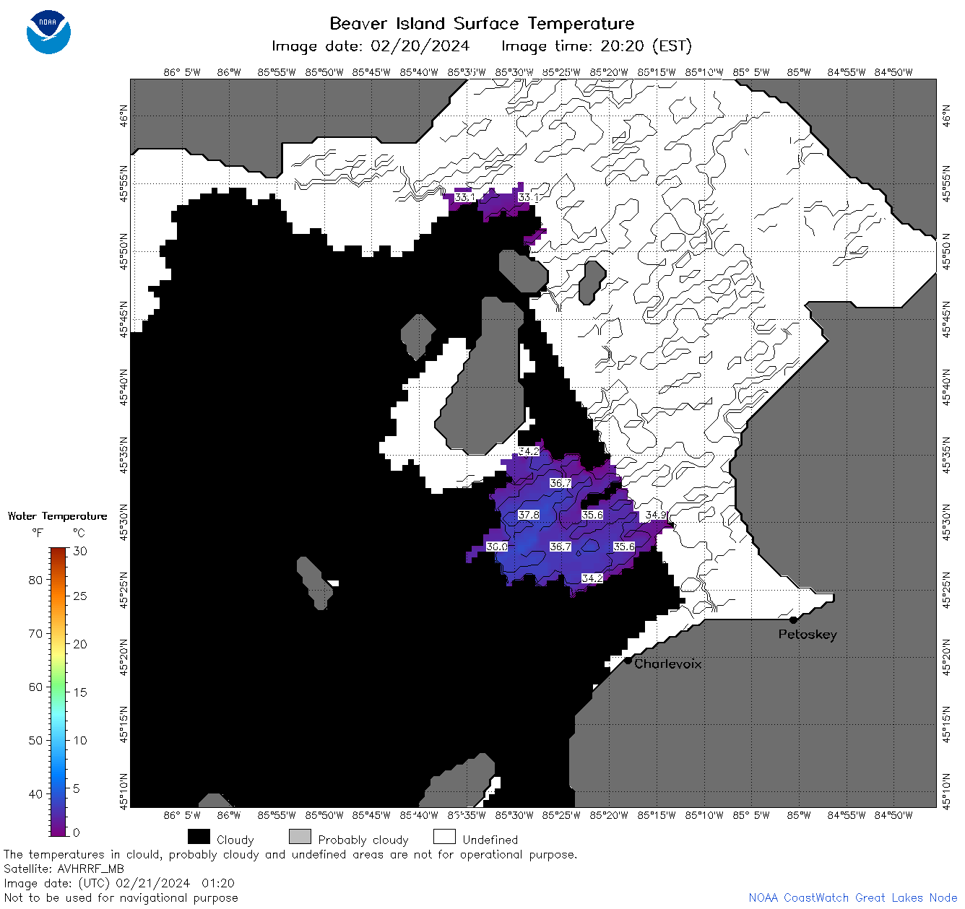Click the 85°W longitude label on the bottom axis
The image size is (965, 909).
[799, 815]
